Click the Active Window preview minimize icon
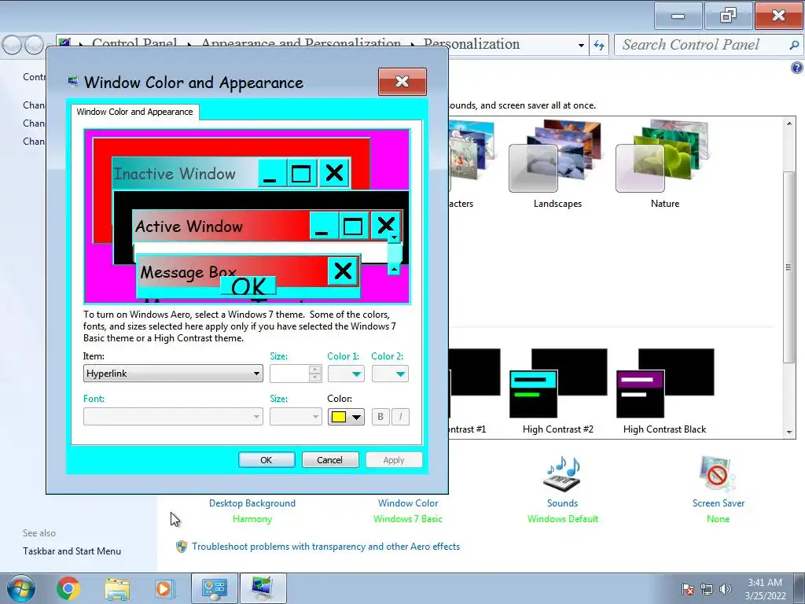This screenshot has height=604, width=805. (x=323, y=225)
